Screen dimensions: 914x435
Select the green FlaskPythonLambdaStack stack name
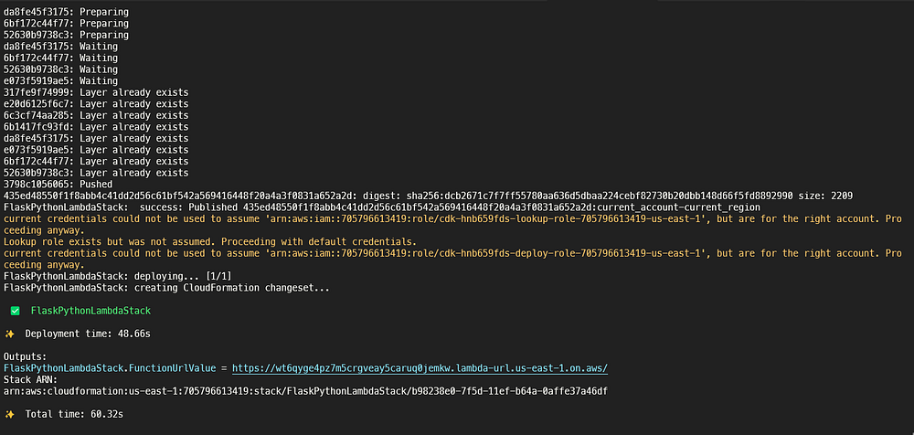[x=90, y=311]
